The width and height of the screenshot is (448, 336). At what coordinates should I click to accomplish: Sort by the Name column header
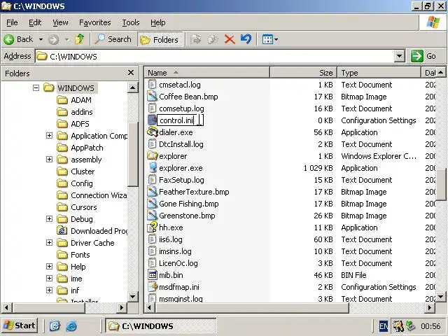207,73
